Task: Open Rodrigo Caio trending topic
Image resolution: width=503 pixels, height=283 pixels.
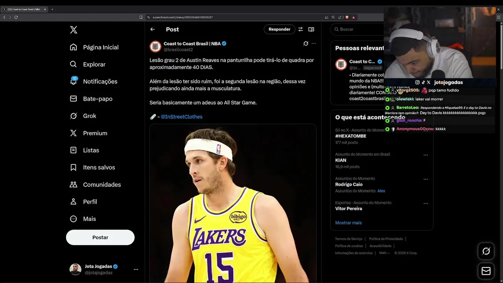Action: (x=349, y=184)
